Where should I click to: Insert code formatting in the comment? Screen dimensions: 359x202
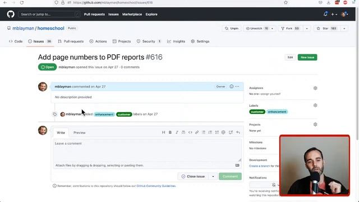pos(190,132)
